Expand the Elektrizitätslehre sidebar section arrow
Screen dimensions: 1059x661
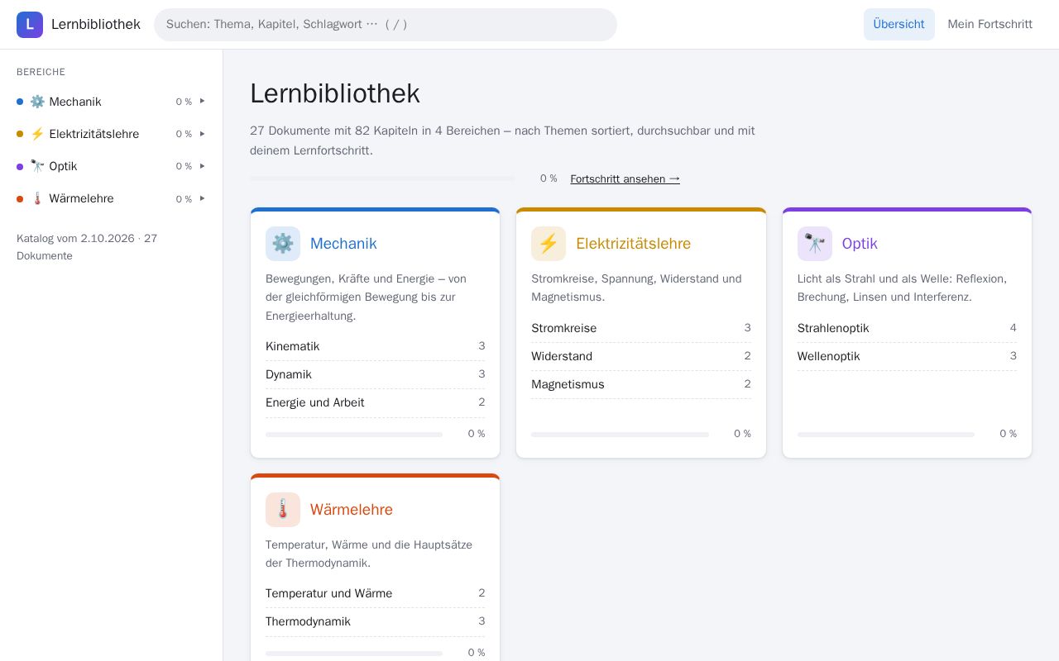202,134
